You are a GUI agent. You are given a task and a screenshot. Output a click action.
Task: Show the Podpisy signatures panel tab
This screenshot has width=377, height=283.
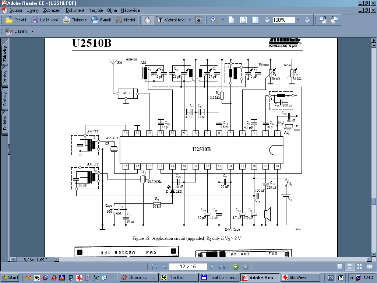click(5, 123)
